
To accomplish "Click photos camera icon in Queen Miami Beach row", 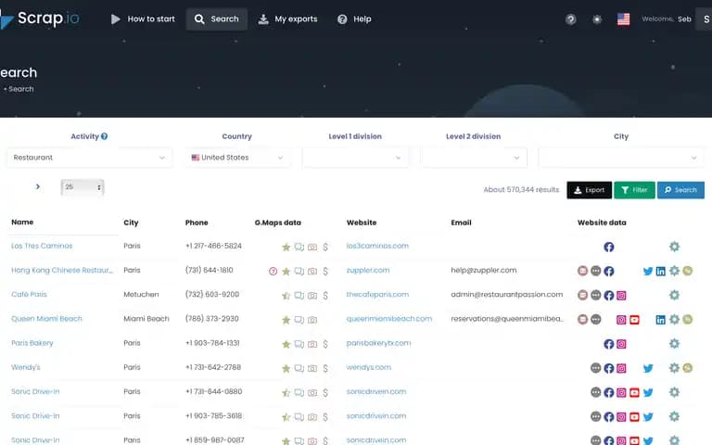I will click(x=312, y=320).
